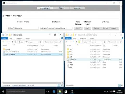
Task: Expand address history dropdown in Dokumente window
Action: pos(38,42)
